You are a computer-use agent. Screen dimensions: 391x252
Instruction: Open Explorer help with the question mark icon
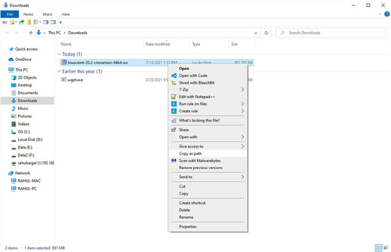386,14
